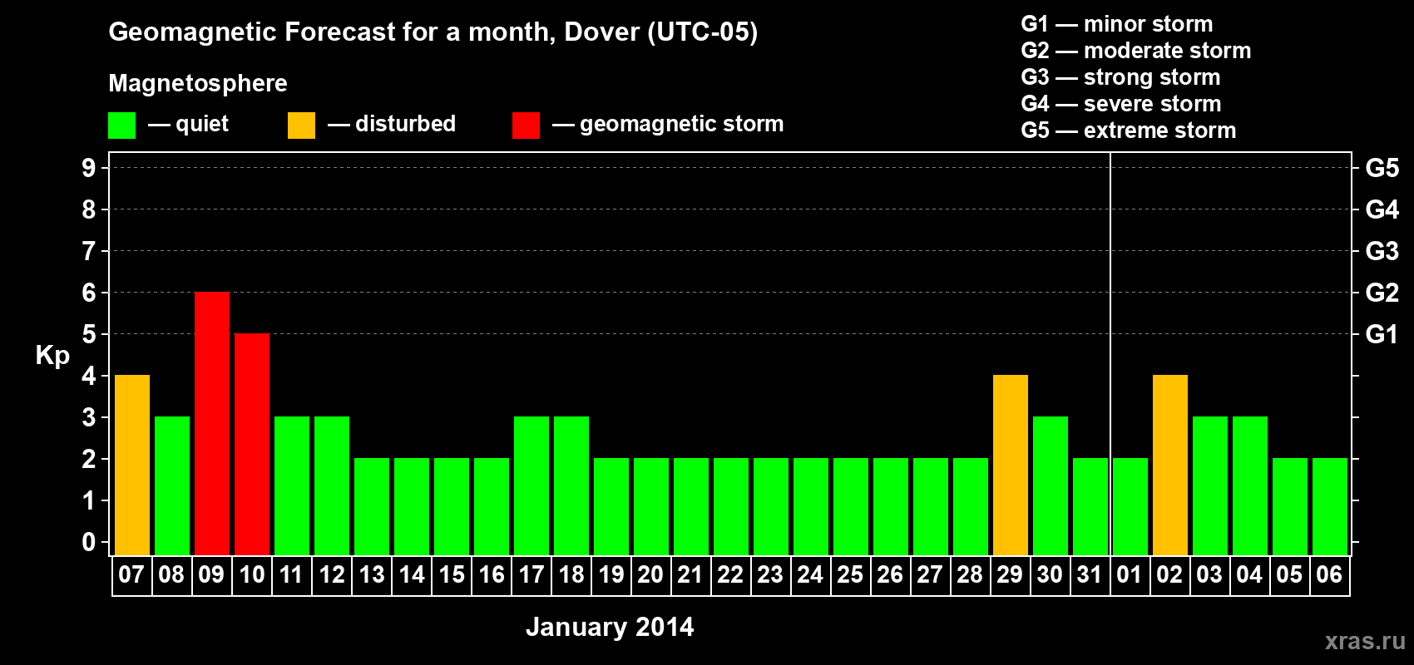
Task: Click the orange bar for January 29
Action: click(x=1011, y=465)
